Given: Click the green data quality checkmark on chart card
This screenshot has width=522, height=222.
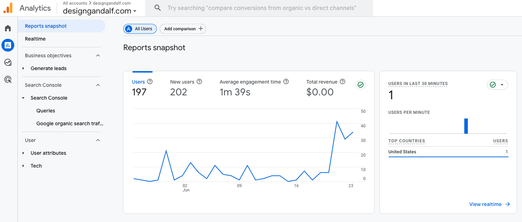Looking at the screenshot, I should click(361, 85).
